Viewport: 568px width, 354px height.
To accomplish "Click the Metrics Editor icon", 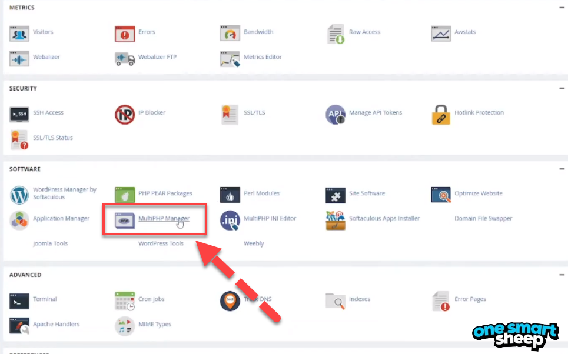I will click(230, 59).
